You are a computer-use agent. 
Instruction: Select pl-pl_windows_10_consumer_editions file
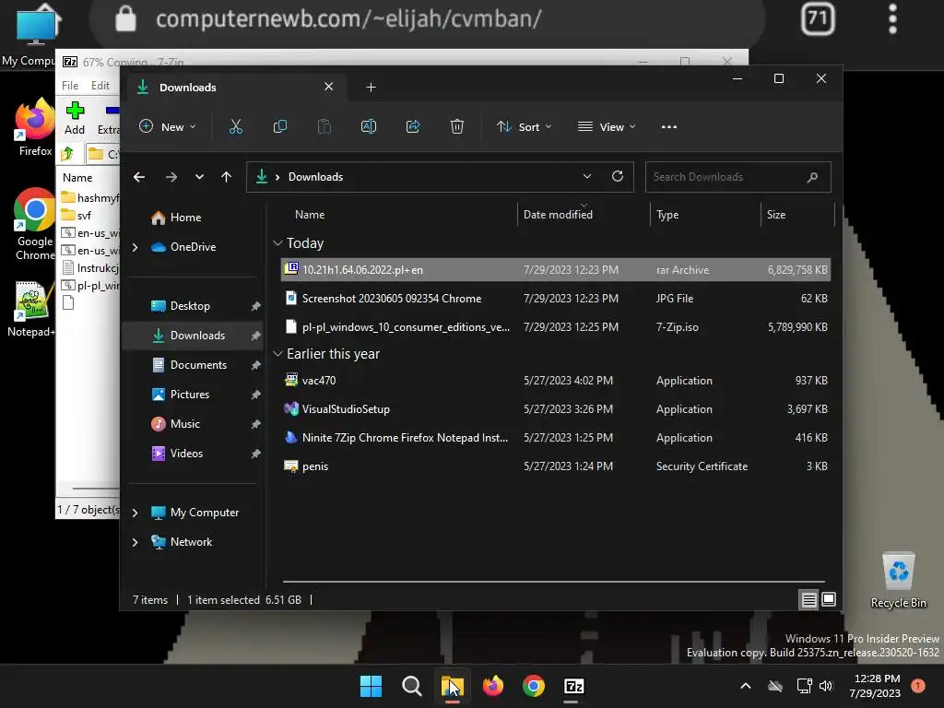556,327
